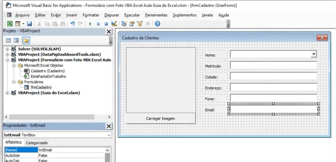This screenshot has width=336, height=162.
Task: Click the View Microsoft Excel toolbar icon
Action: click(x=10, y=23)
